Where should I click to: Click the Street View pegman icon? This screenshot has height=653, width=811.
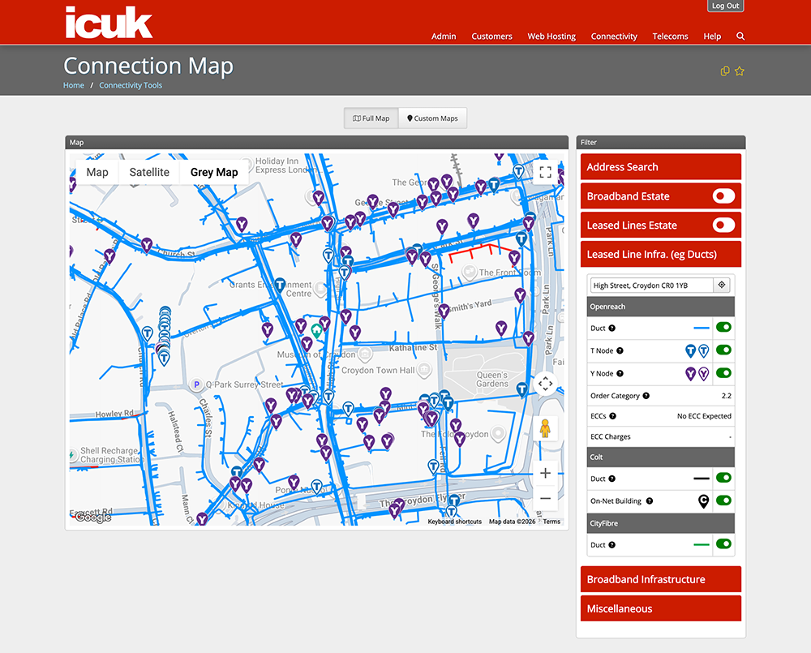(x=545, y=428)
